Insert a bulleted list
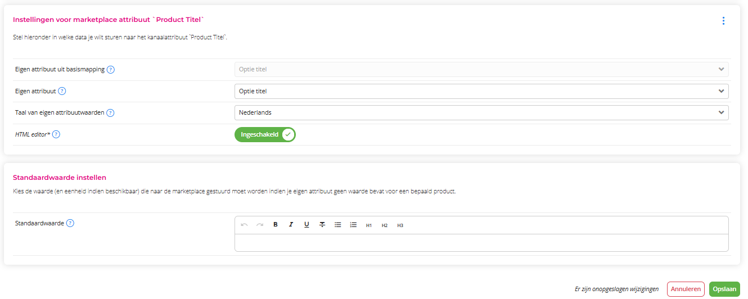The width and height of the screenshot is (748, 299). (338, 225)
